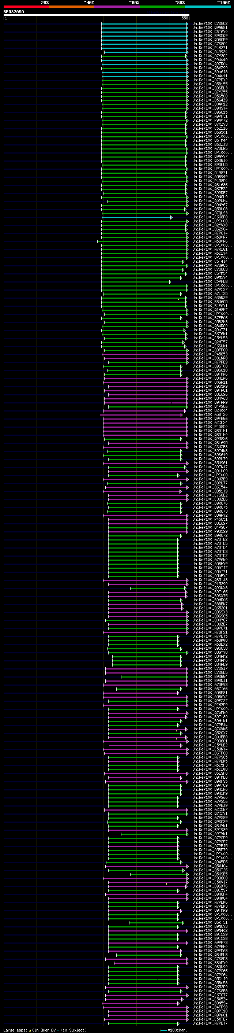Click hit UniRef100_P94072
The height and width of the screenshot is (1033, 234).
pyautogui.click(x=210, y=120)
